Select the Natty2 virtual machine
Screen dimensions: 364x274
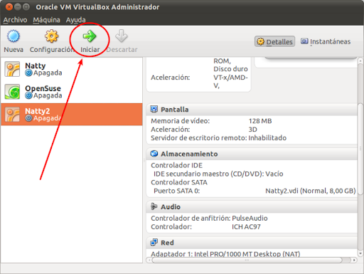click(72, 115)
